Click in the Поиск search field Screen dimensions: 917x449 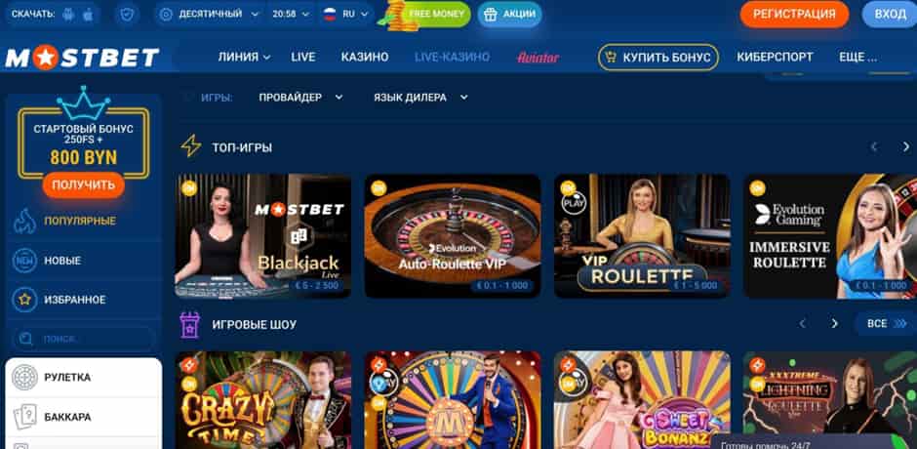(x=84, y=339)
